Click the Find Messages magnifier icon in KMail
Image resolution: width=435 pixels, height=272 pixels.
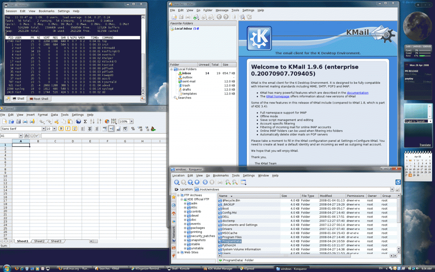point(242,17)
